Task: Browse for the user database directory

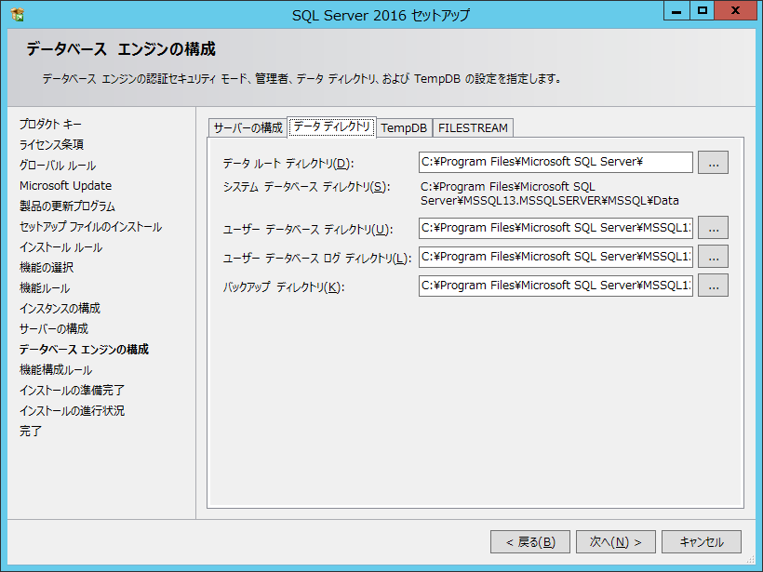Action: coord(713,228)
